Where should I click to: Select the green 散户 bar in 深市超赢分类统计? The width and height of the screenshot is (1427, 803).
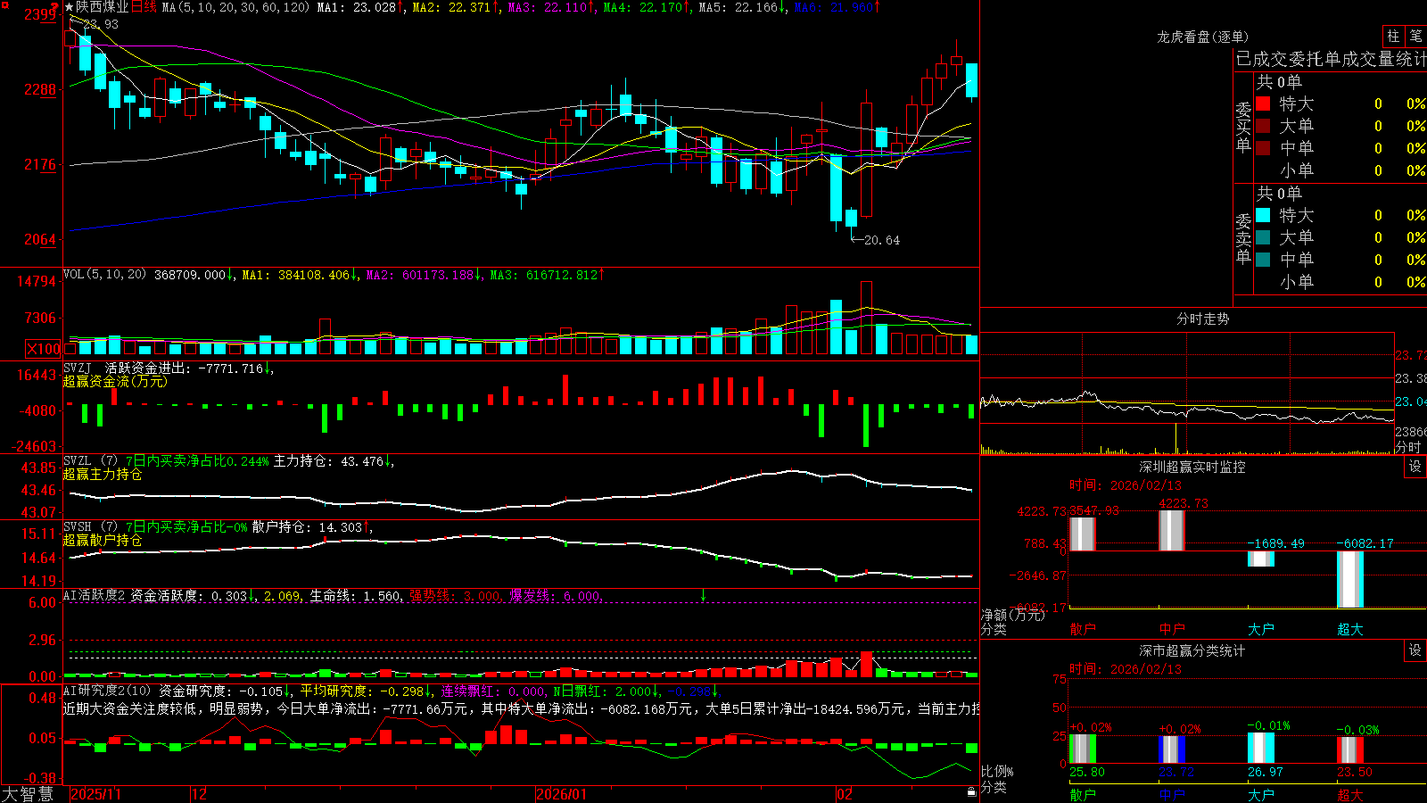1082,749
